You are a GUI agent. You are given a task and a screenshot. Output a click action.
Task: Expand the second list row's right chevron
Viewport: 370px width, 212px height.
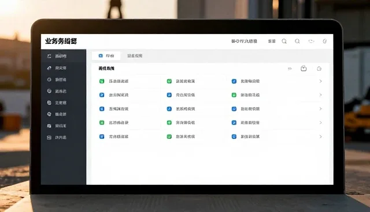(320, 95)
